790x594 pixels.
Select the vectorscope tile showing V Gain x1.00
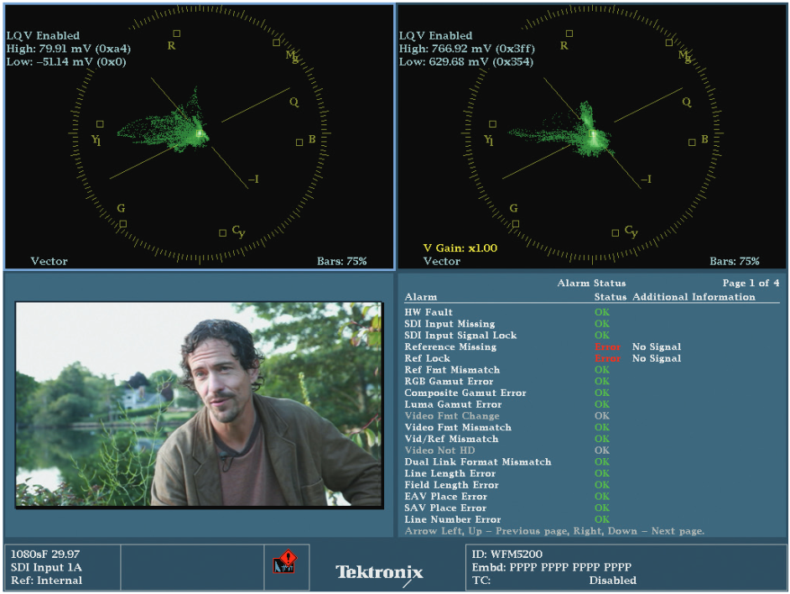[x=592, y=136]
